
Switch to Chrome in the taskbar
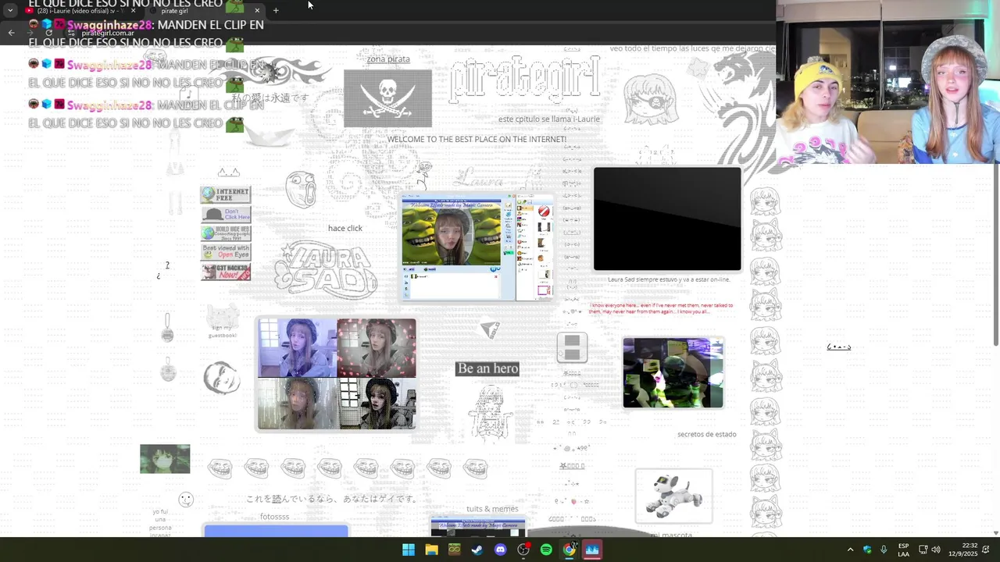570,550
